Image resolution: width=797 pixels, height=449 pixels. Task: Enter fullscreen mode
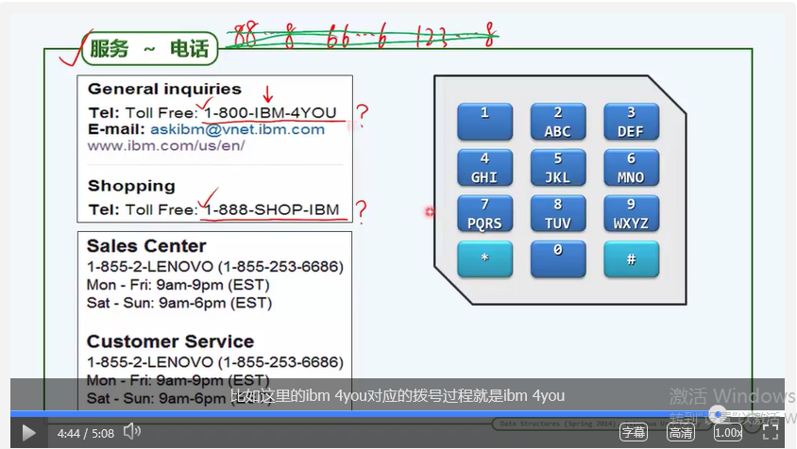[x=771, y=432]
